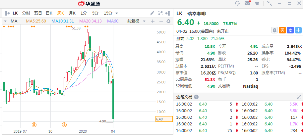Open more time period options dropdown
The height and width of the screenshot is (135, 303).
(x=116, y=14)
